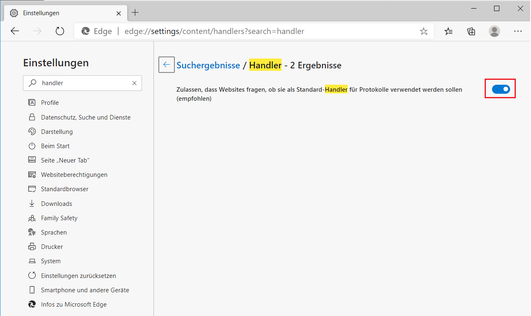Select Einstellungen zurücksetzen in sidebar
The height and width of the screenshot is (316, 531).
point(78,276)
